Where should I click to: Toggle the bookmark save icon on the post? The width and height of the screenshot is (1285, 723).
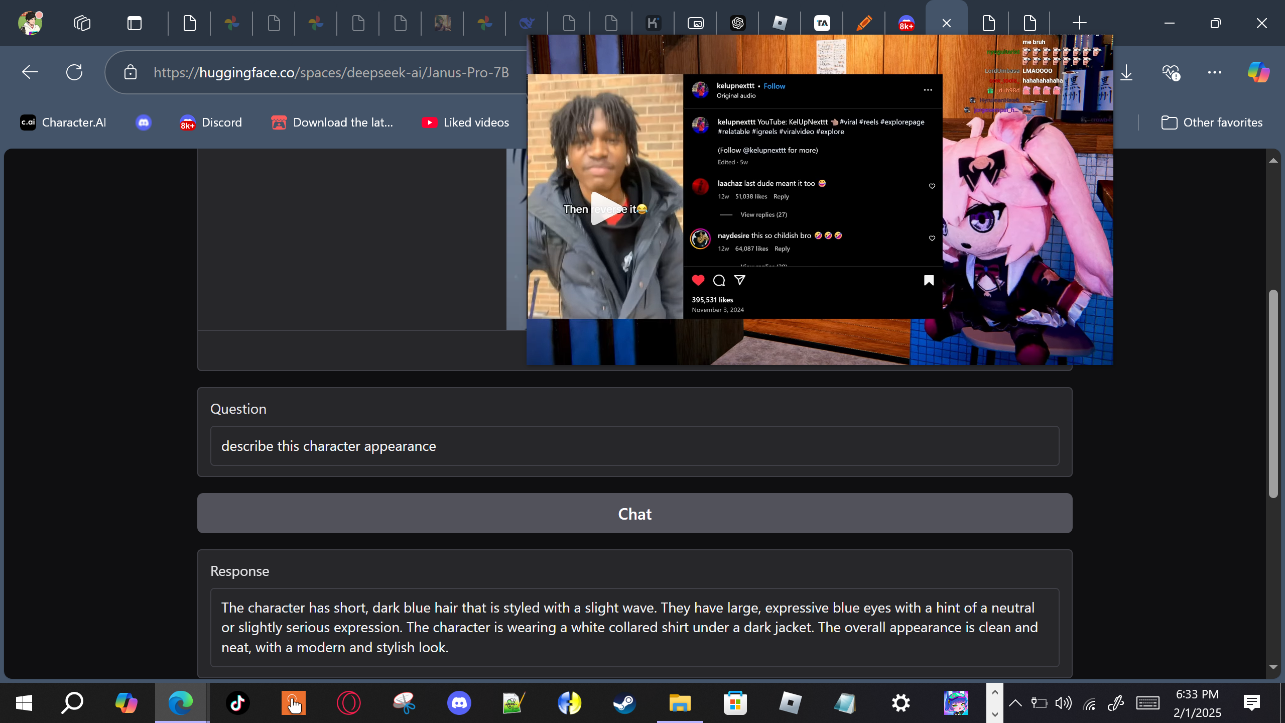coord(929,280)
